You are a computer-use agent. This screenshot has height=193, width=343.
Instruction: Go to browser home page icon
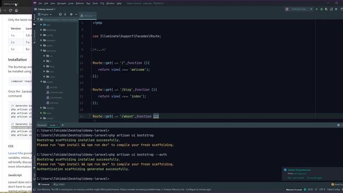(x=16, y=10)
